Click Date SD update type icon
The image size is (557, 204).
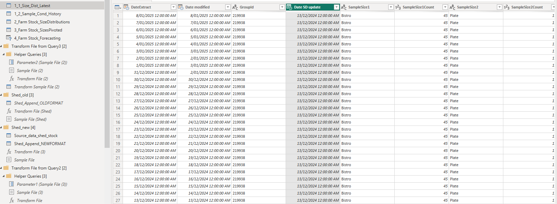click(x=289, y=7)
